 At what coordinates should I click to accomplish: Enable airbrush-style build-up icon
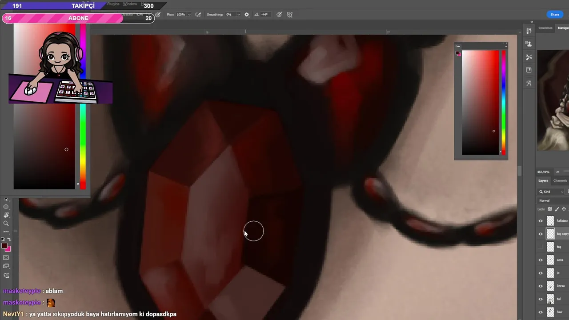pos(198,15)
